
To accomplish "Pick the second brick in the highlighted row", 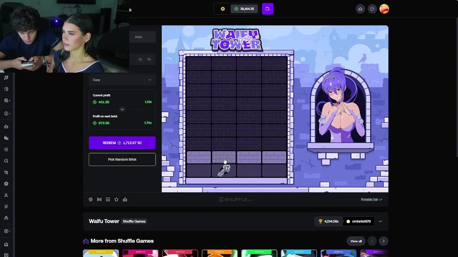I will (x=224, y=157).
